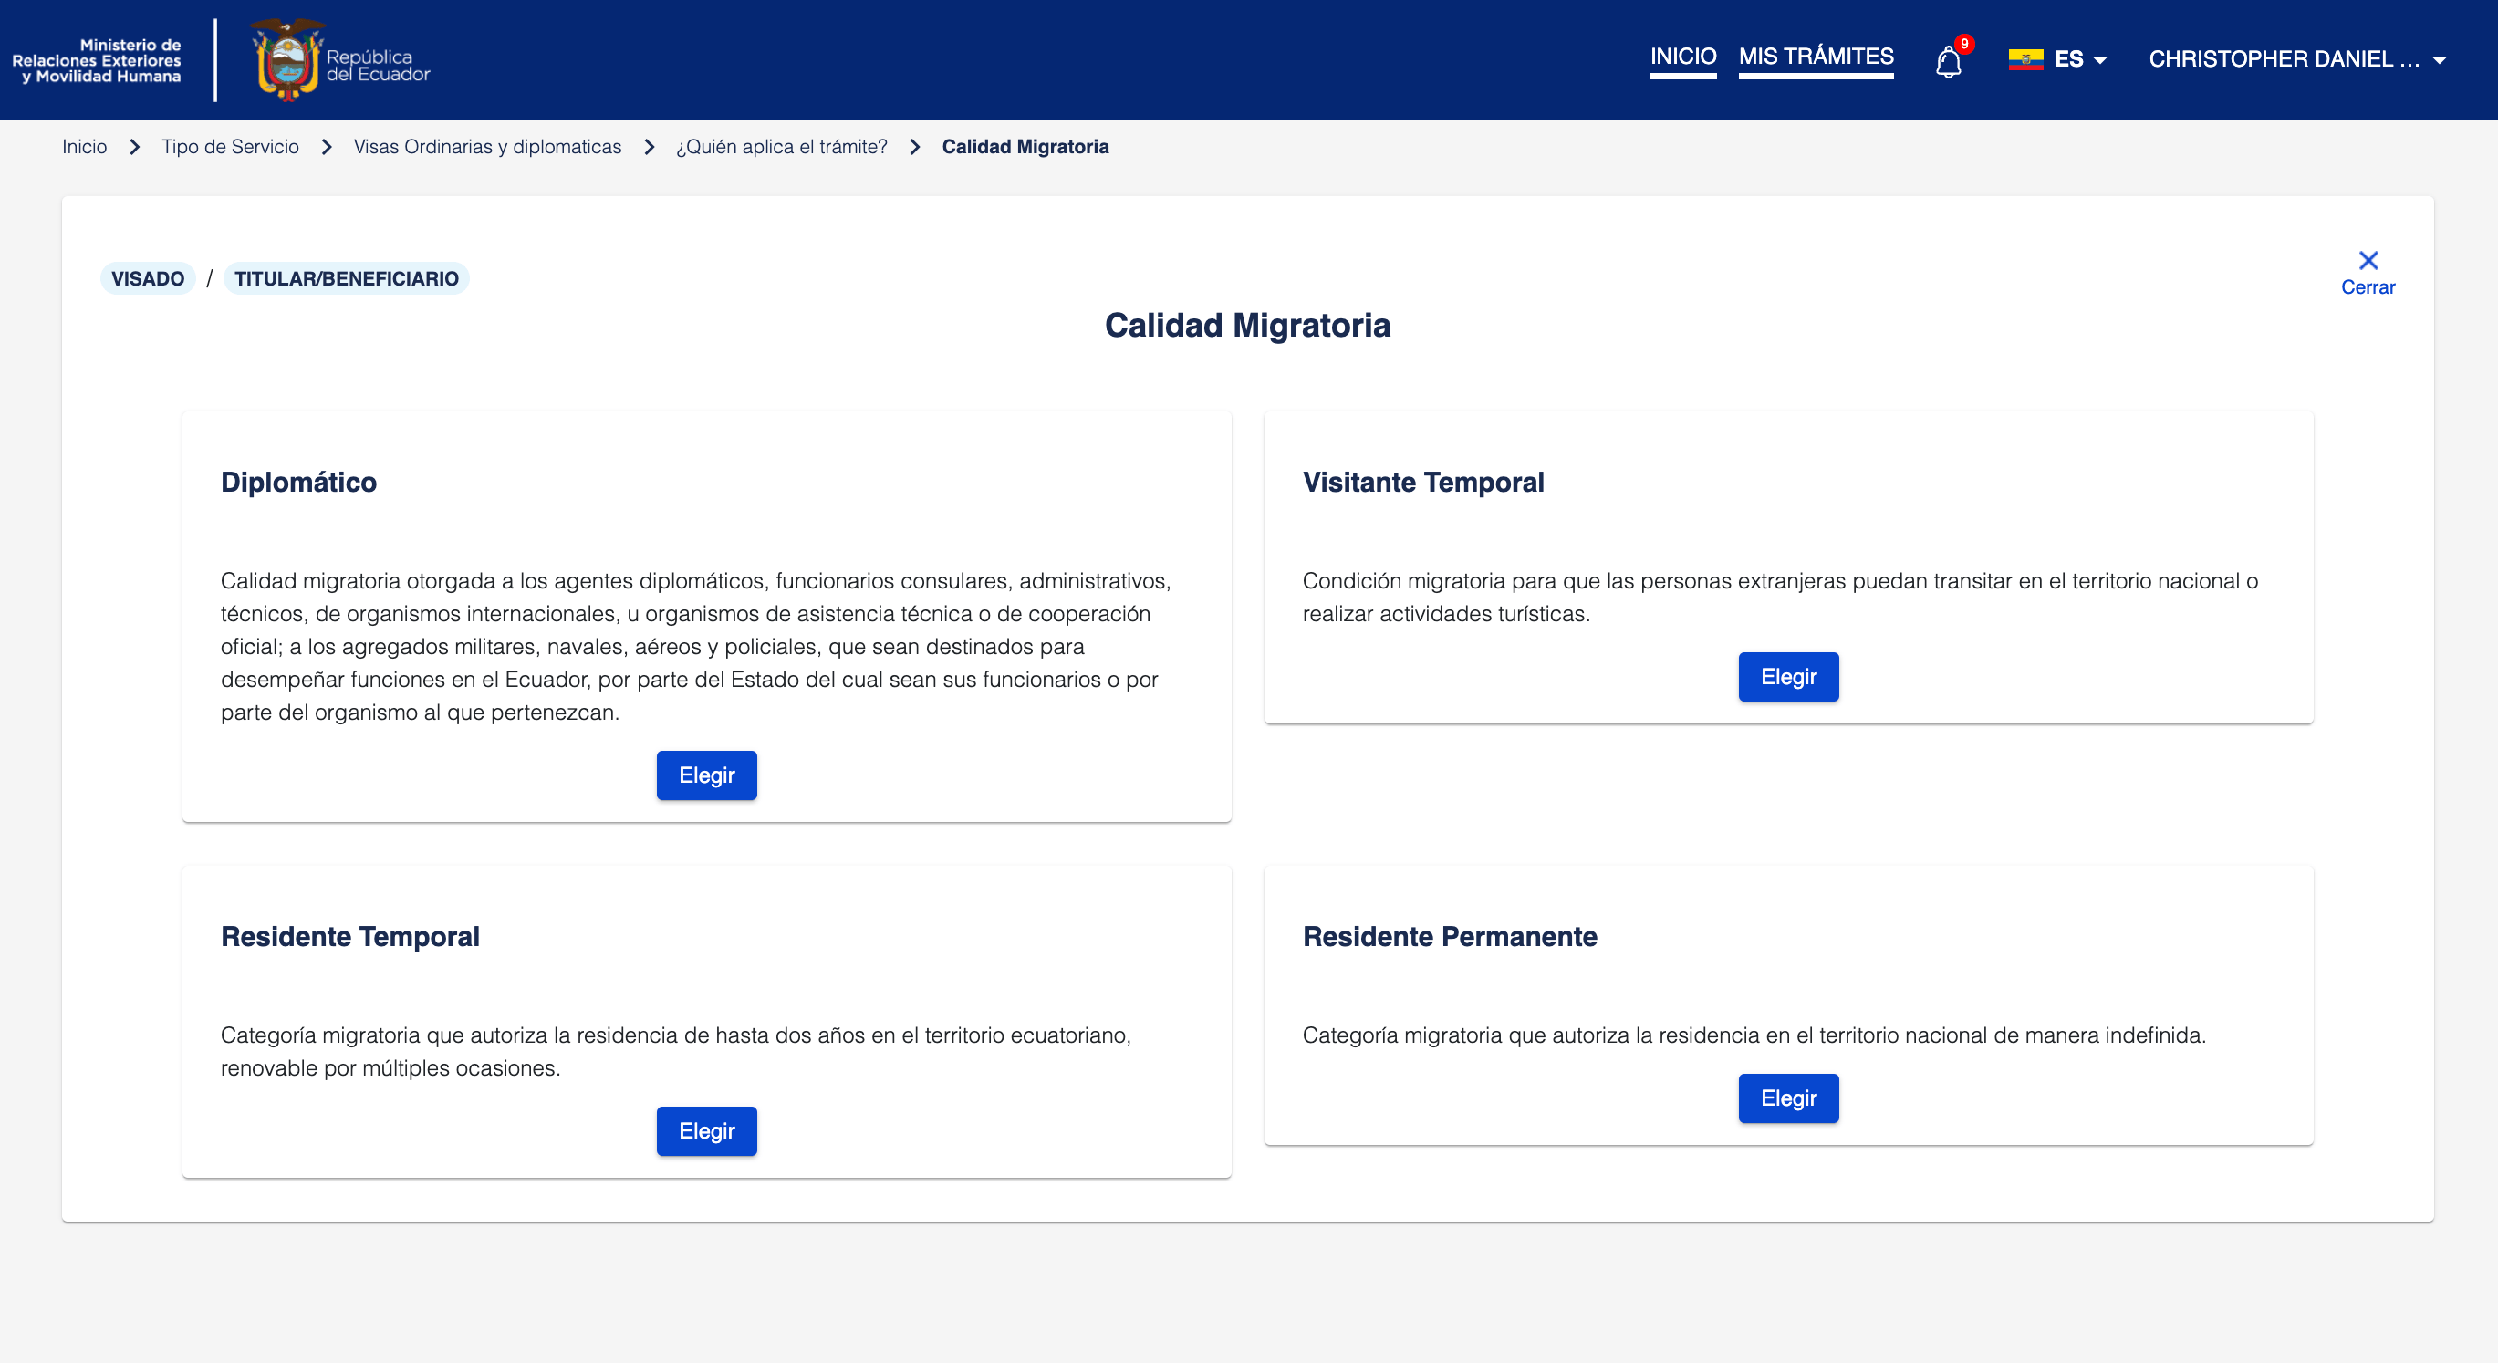Open MIS TRÁMITES in the top navigation
2498x1363 pixels.
point(1816,57)
